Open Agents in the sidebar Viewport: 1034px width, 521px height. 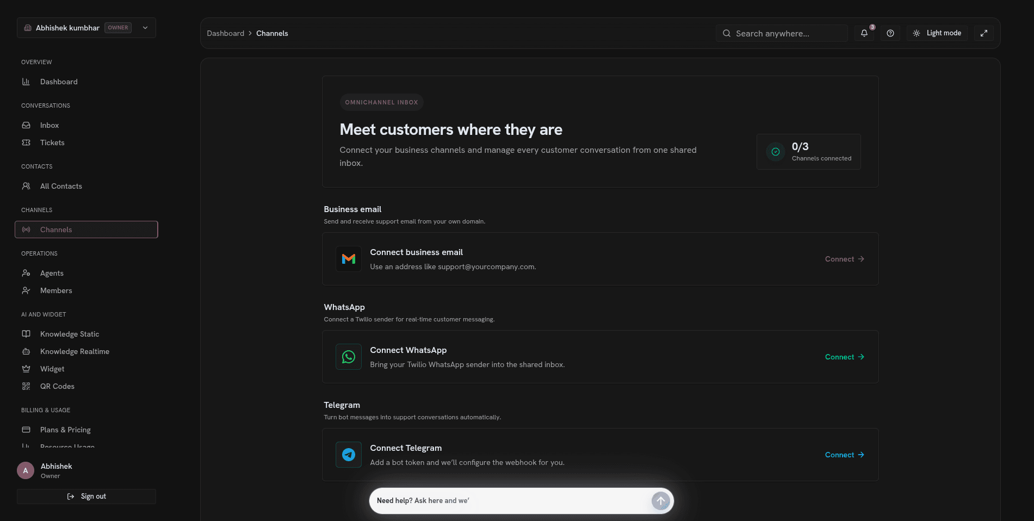(x=86, y=273)
